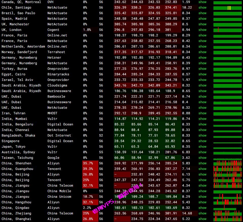Viewport: 243px width, 222px height.
Task: Select 66.06 latency in Taichung row
Action: 119,158
